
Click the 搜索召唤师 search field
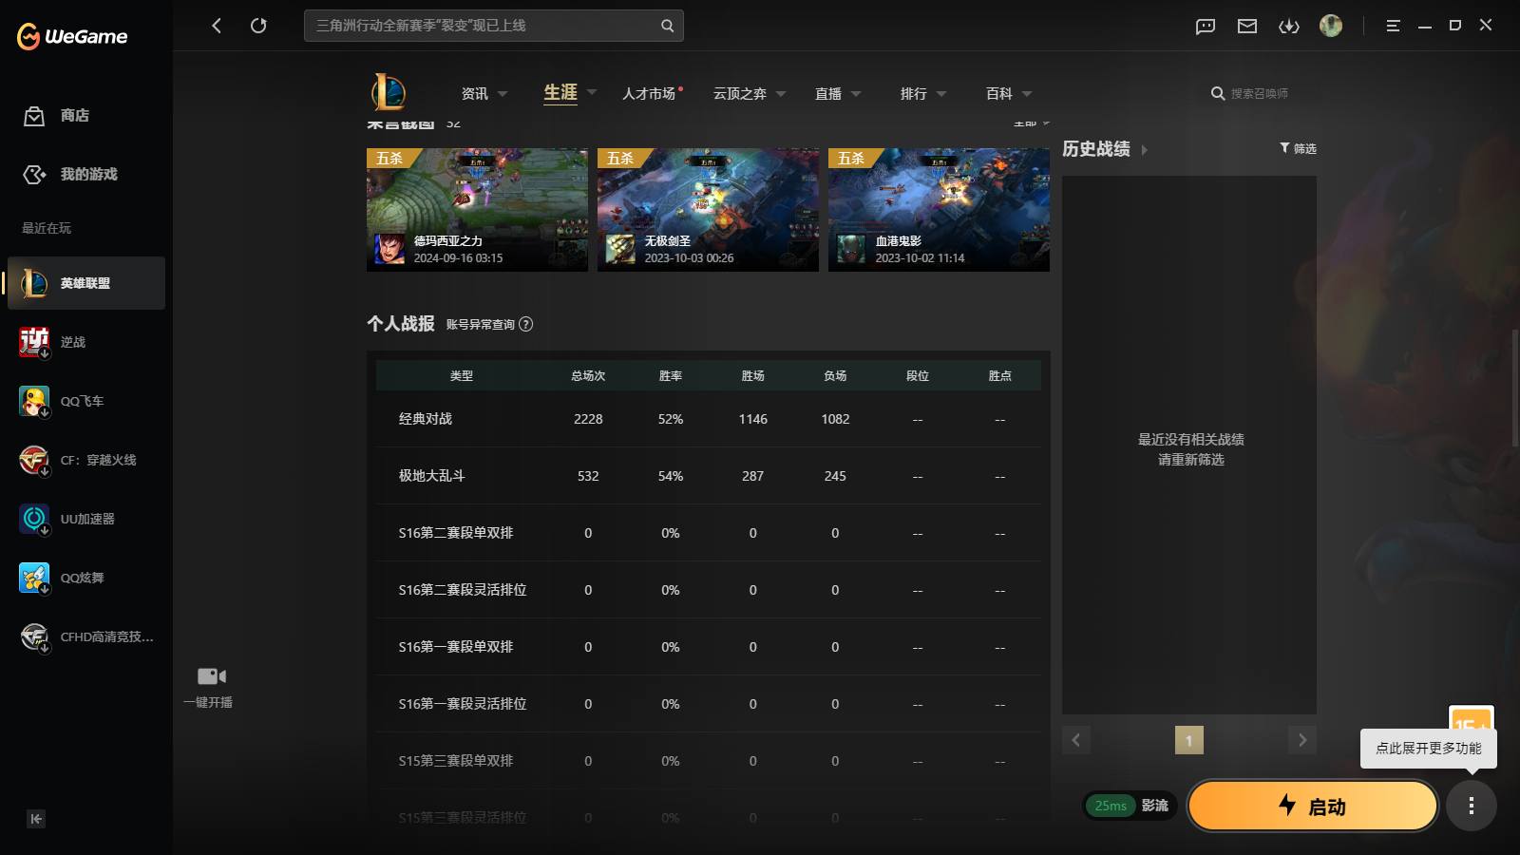point(1260,93)
